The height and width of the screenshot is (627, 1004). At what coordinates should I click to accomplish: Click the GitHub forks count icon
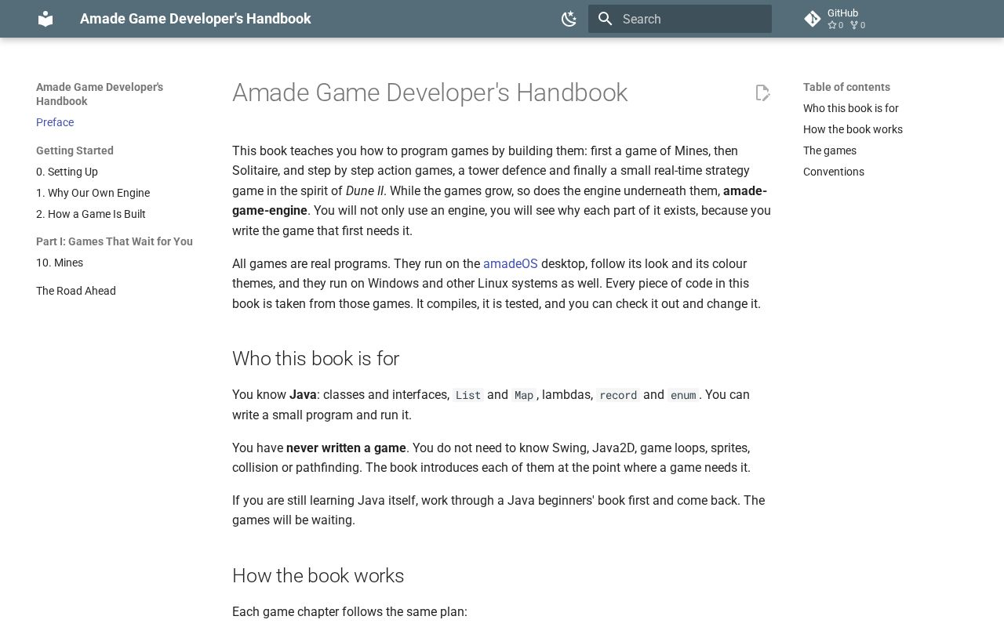pos(854,25)
